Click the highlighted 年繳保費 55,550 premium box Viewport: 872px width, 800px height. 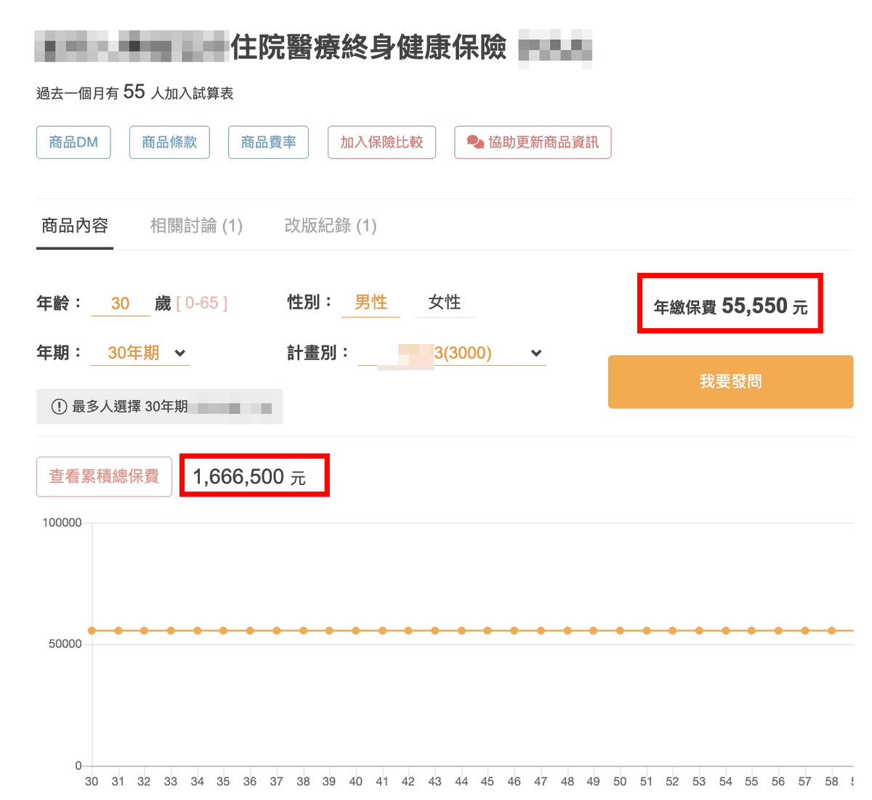(x=730, y=304)
